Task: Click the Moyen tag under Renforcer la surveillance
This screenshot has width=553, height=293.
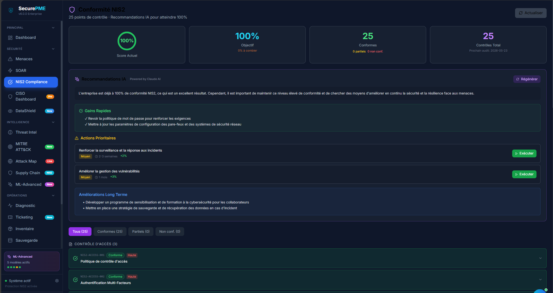Action: [85, 156]
